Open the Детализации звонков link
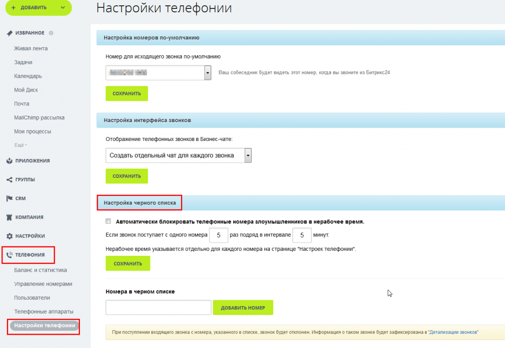 pyautogui.click(x=454, y=332)
